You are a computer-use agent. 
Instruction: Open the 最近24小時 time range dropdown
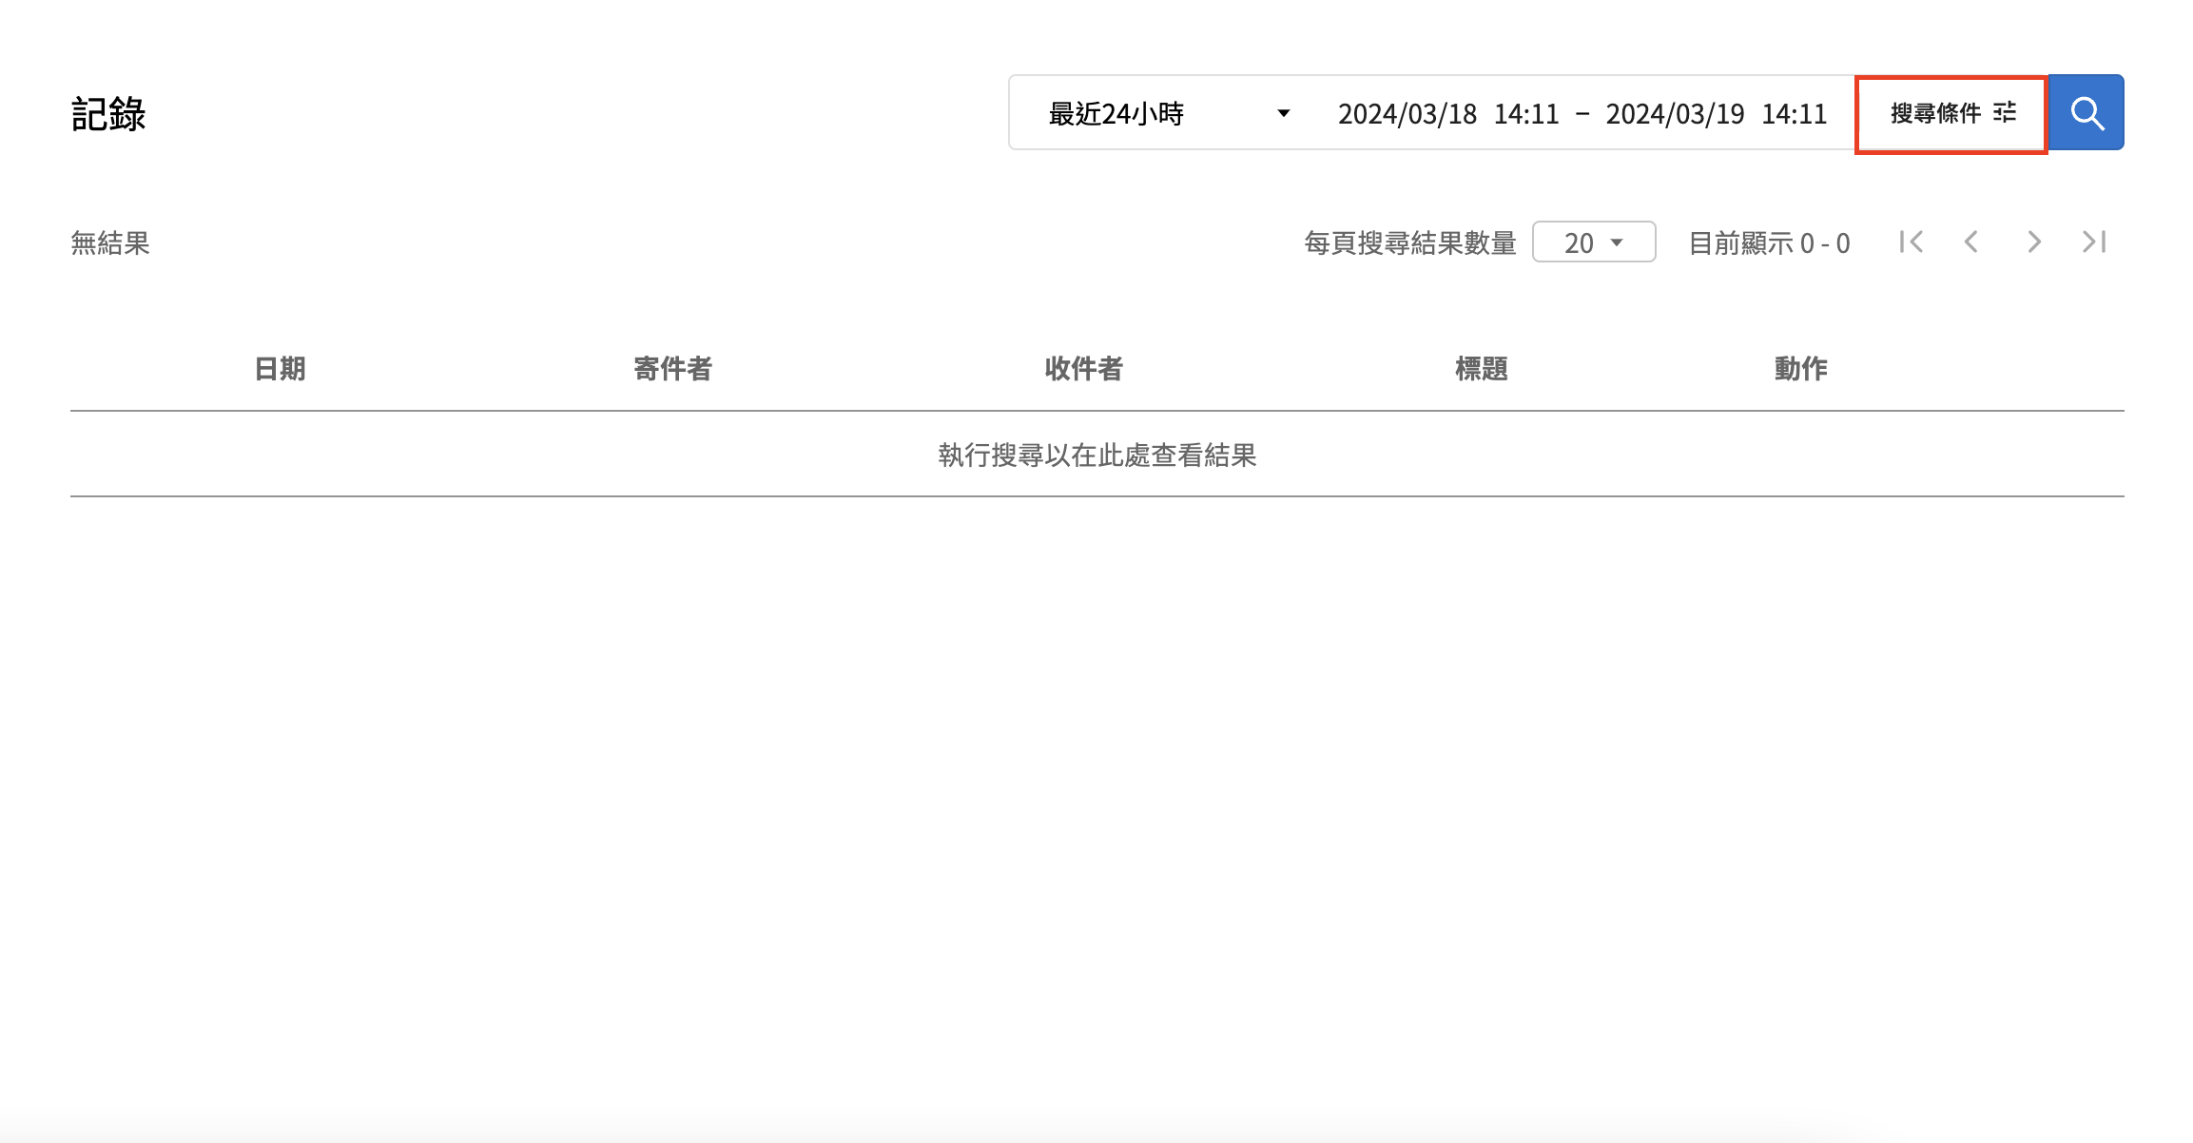pyautogui.click(x=1169, y=114)
